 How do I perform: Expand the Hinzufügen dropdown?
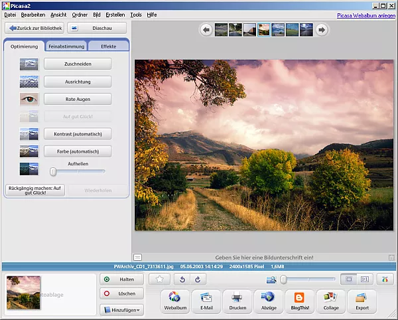click(x=121, y=309)
